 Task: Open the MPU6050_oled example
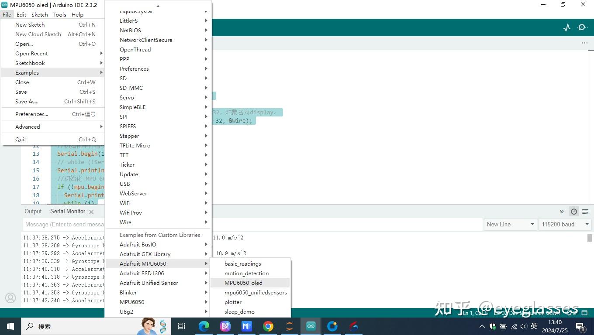(x=250, y=283)
